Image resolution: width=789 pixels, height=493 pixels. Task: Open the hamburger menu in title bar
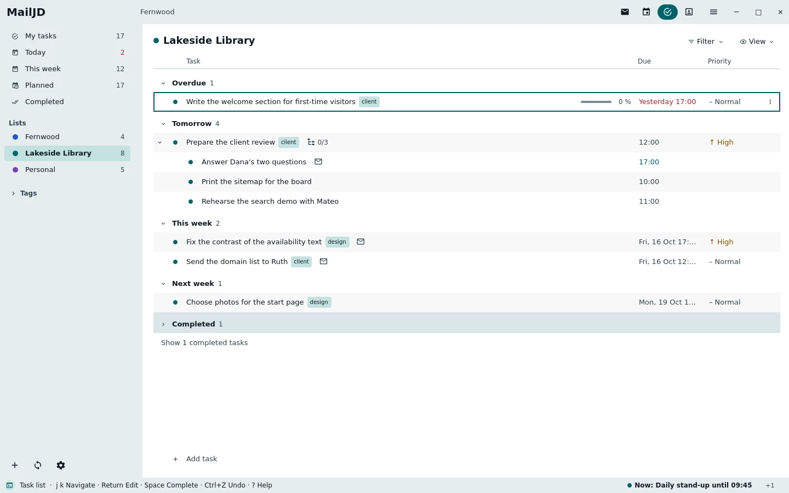(713, 12)
